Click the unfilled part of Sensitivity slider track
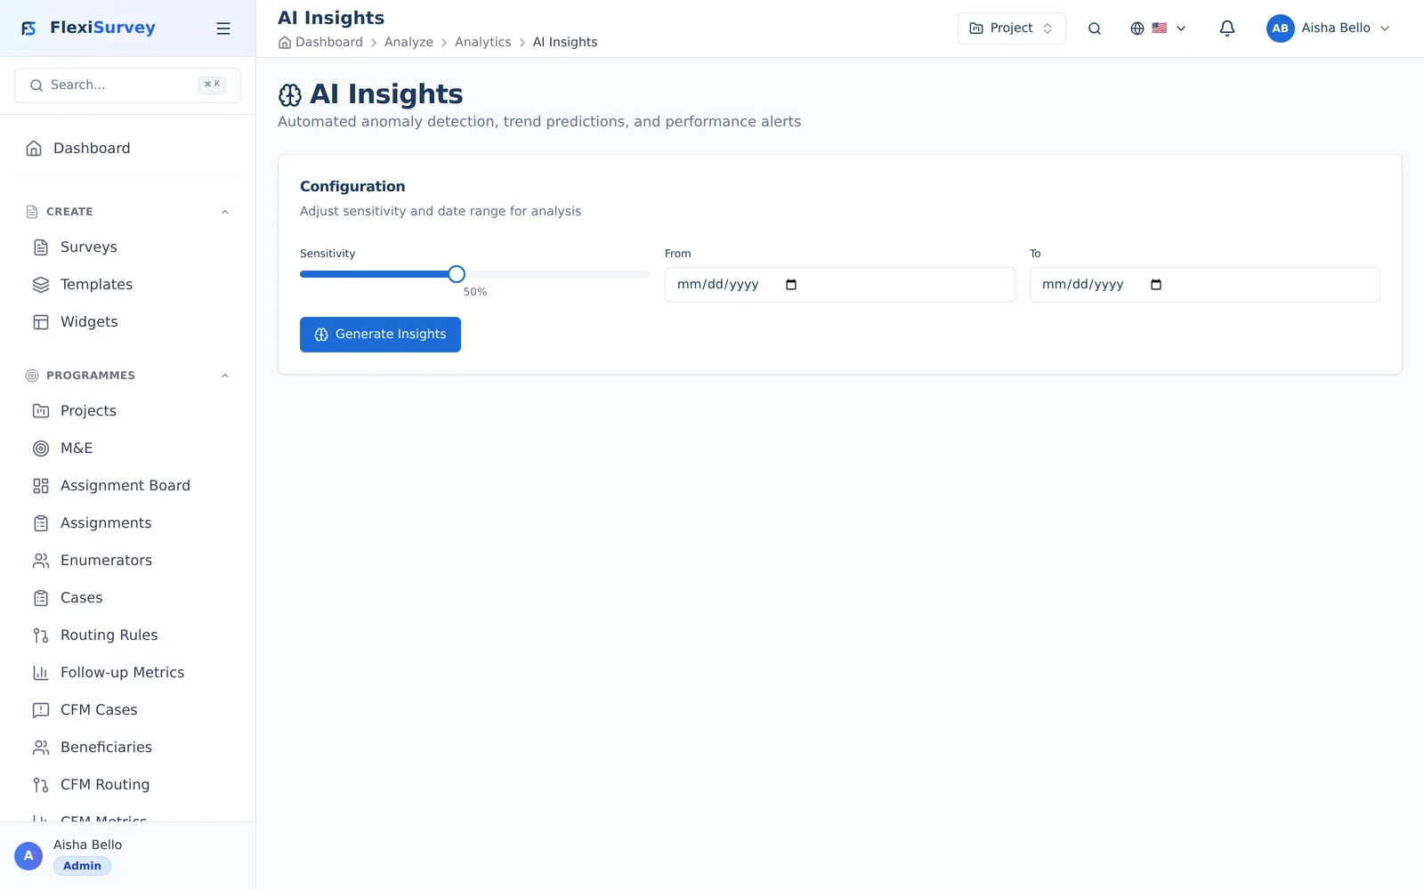This screenshot has height=890, width=1424. 557,274
